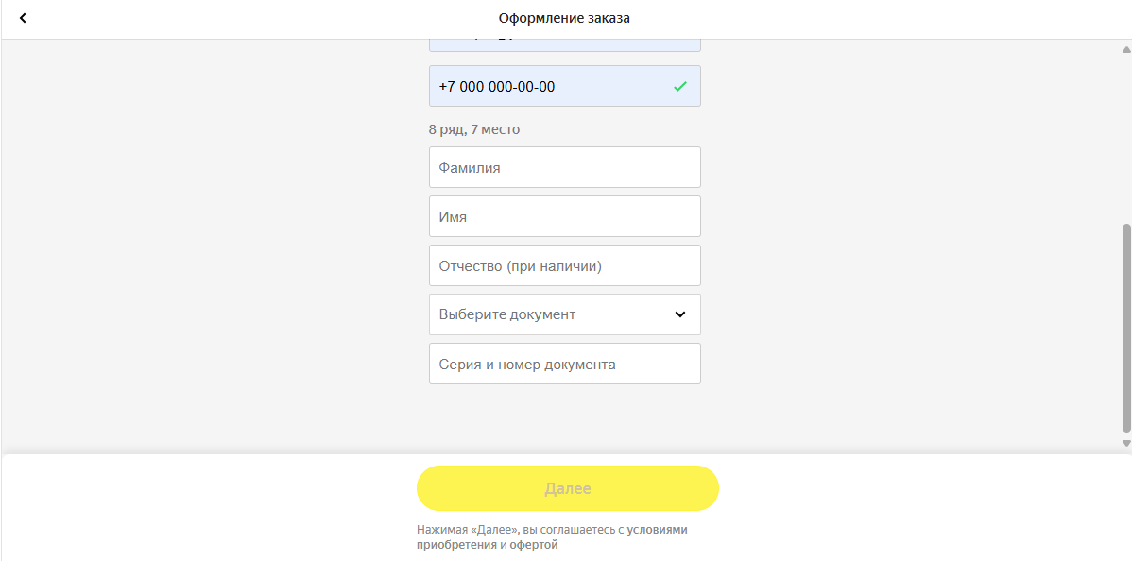
Task: Click the '8 ряд, 7 место' seat label
Action: pyautogui.click(x=474, y=130)
